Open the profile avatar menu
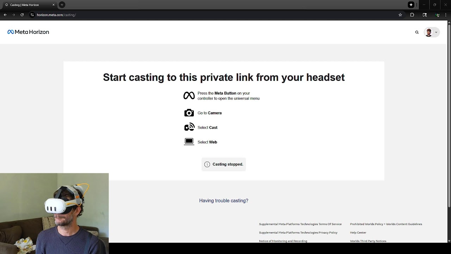This screenshot has width=451, height=254. point(432,32)
